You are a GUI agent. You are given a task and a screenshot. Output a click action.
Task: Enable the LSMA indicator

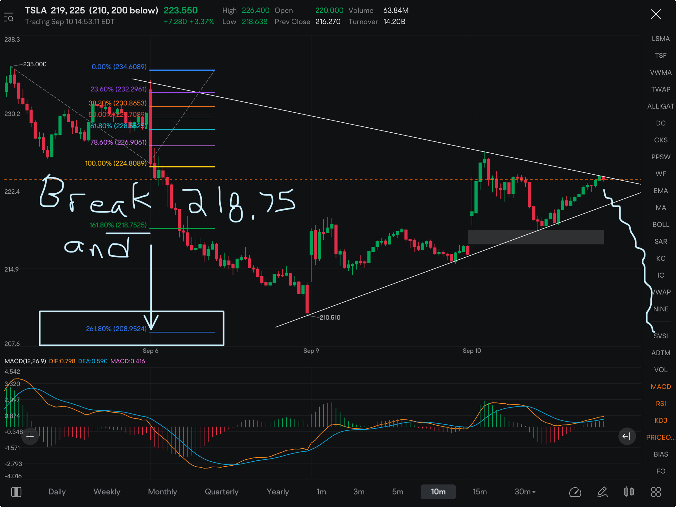[661, 39]
